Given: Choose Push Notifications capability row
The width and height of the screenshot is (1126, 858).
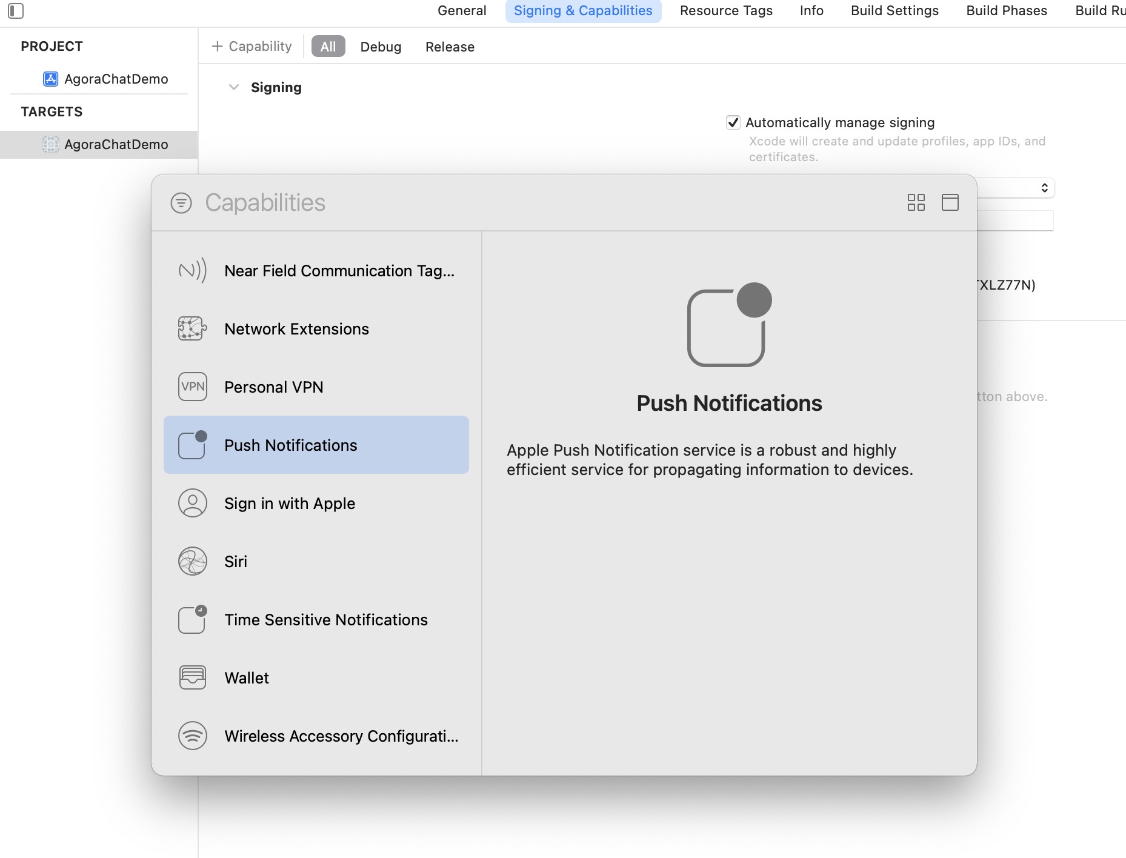Looking at the screenshot, I should 316,445.
